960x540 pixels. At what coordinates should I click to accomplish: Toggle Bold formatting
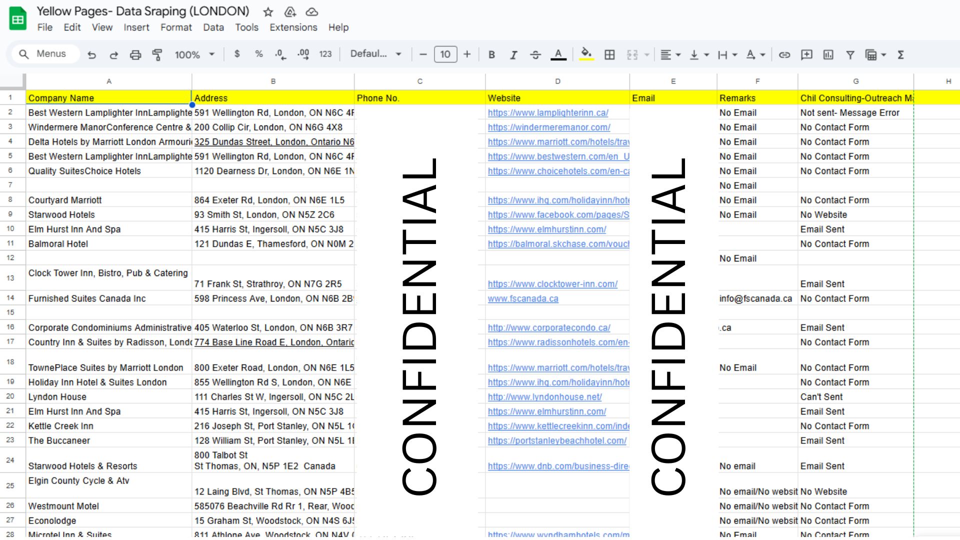tap(491, 54)
